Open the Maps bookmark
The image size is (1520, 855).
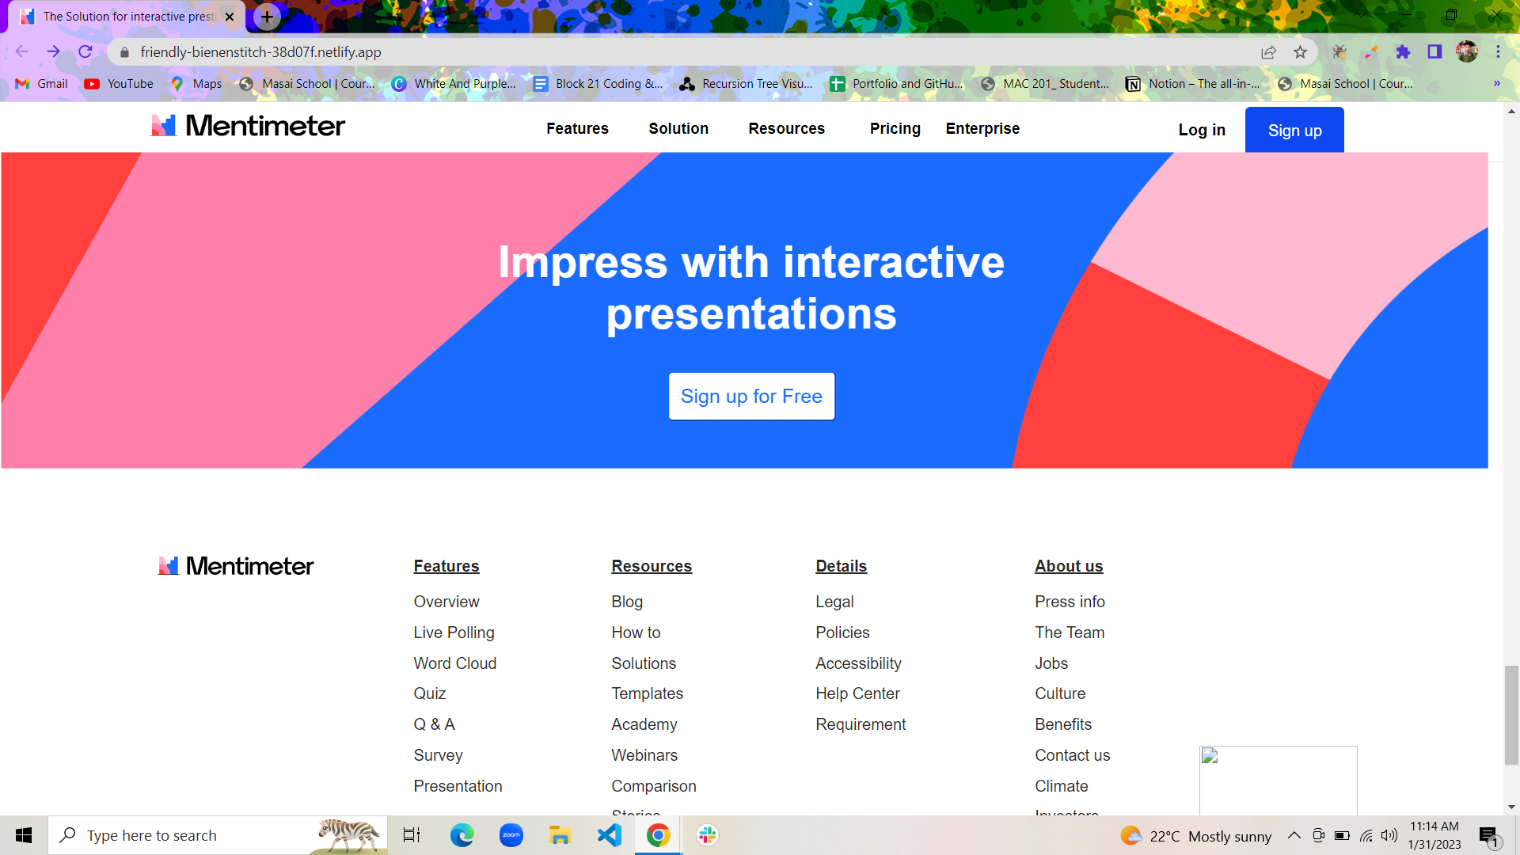(196, 84)
